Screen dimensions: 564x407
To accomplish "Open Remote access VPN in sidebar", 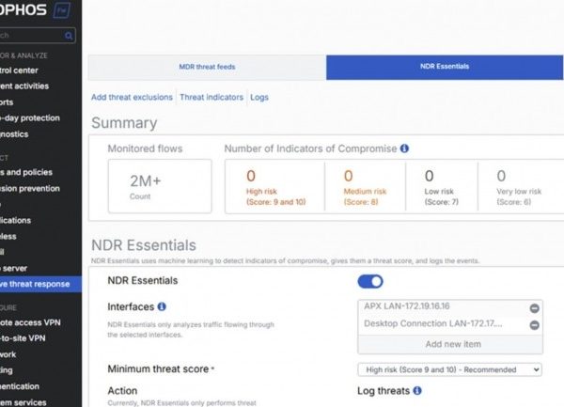I will (x=30, y=322).
